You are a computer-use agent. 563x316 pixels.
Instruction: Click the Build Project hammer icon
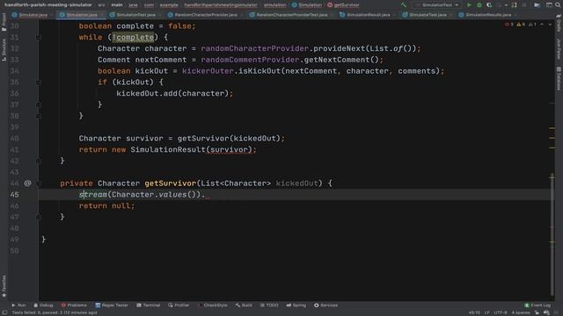click(x=404, y=5)
